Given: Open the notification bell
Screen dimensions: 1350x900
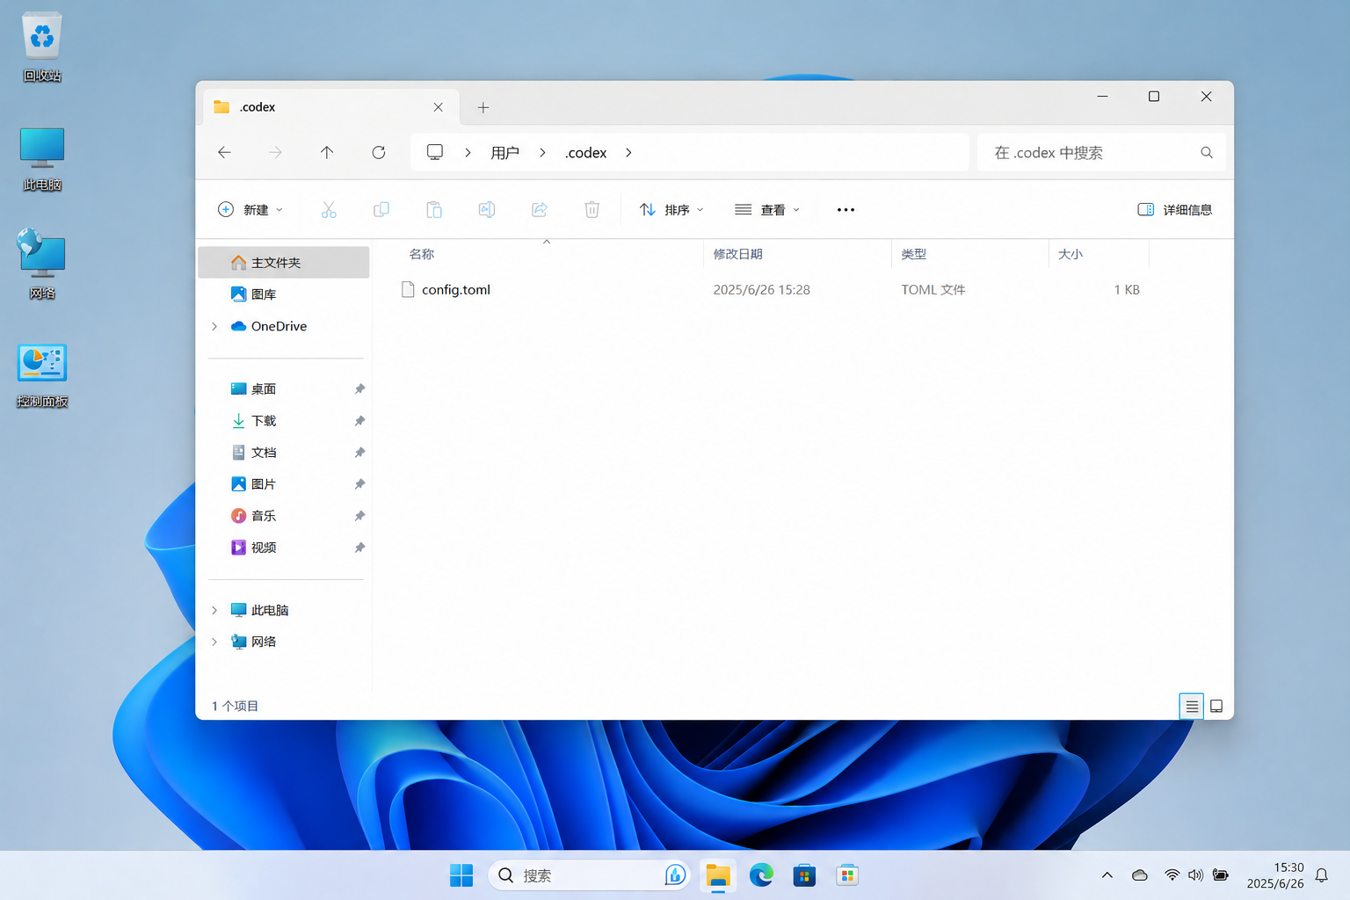Looking at the screenshot, I should [1322, 875].
